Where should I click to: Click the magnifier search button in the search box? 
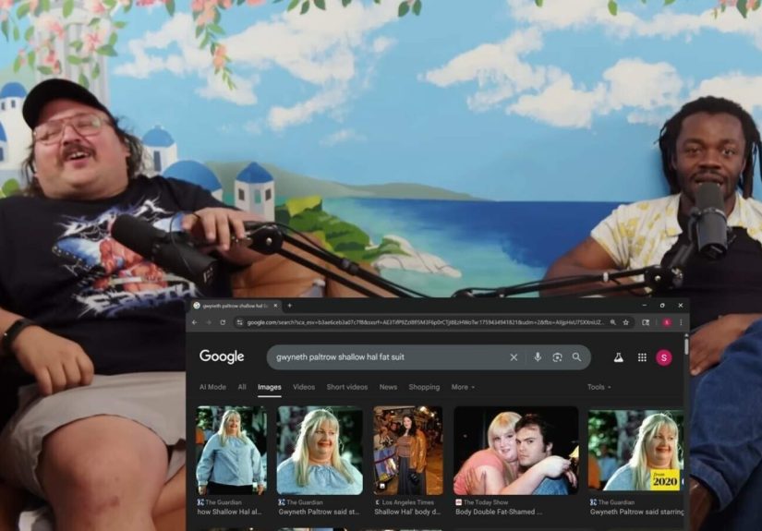coord(576,357)
